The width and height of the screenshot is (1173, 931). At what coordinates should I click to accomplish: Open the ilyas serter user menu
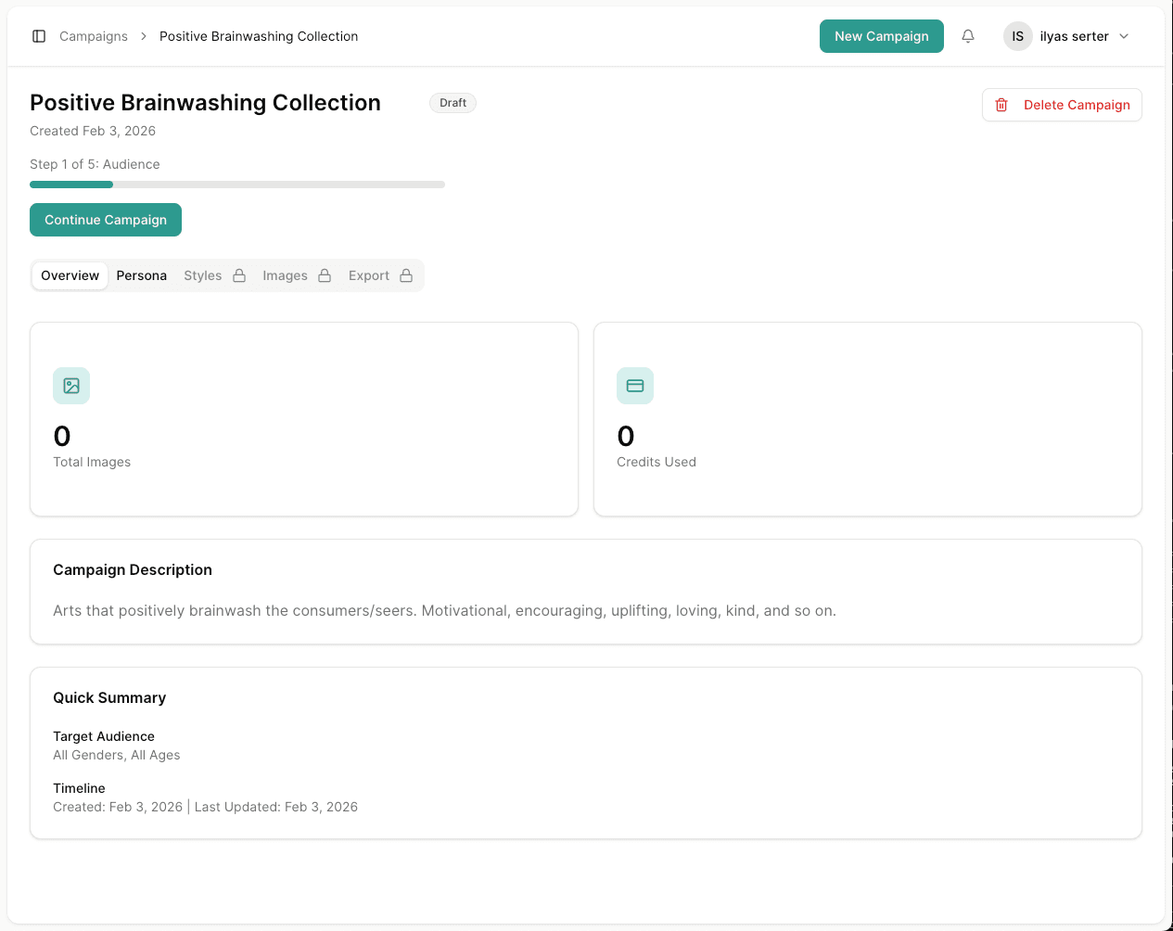1067,36
